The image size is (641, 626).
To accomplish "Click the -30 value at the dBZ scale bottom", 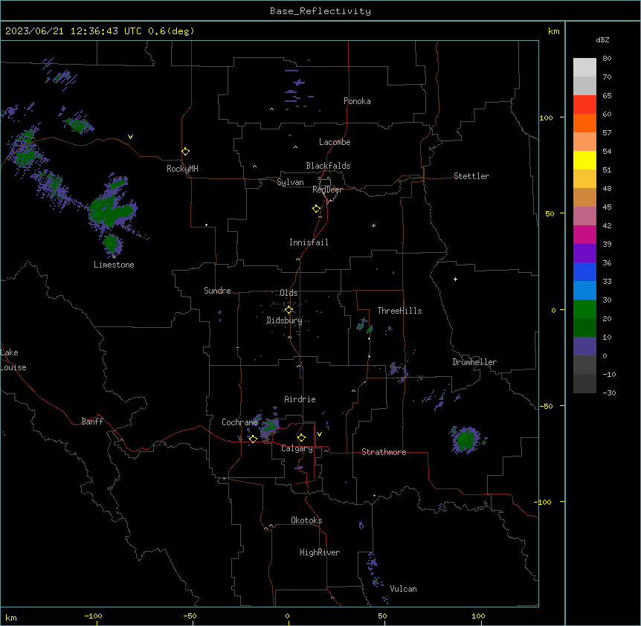I will (609, 393).
